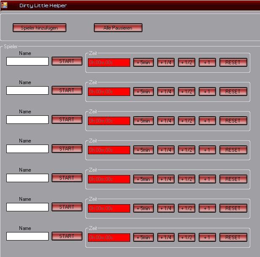This screenshot has height=257, width=260.
Task: Add +1/4 to the fifth player's Zeit
Action: [x=166, y=179]
